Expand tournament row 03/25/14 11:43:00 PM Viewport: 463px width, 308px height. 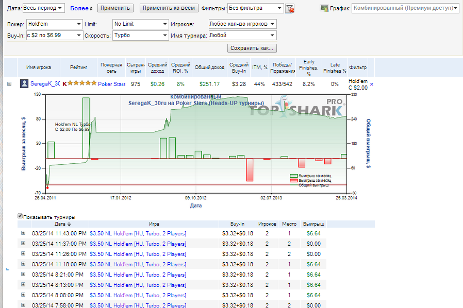[23, 233]
